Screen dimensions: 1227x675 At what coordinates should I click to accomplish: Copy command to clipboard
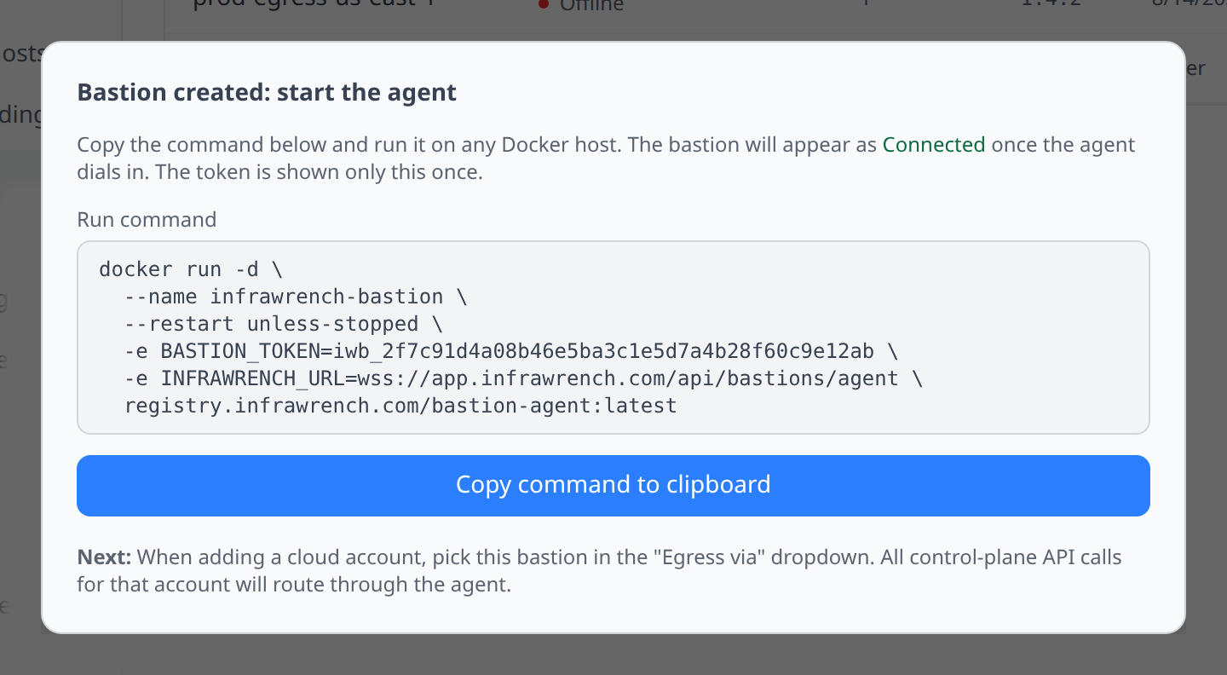(x=613, y=485)
